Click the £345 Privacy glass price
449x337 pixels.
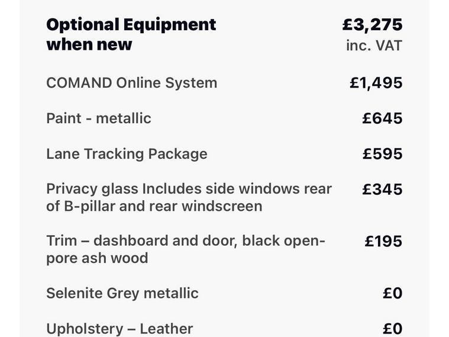382,190
